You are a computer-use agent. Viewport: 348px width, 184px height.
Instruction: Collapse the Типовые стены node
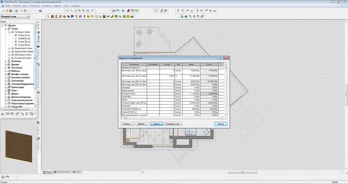9,32
